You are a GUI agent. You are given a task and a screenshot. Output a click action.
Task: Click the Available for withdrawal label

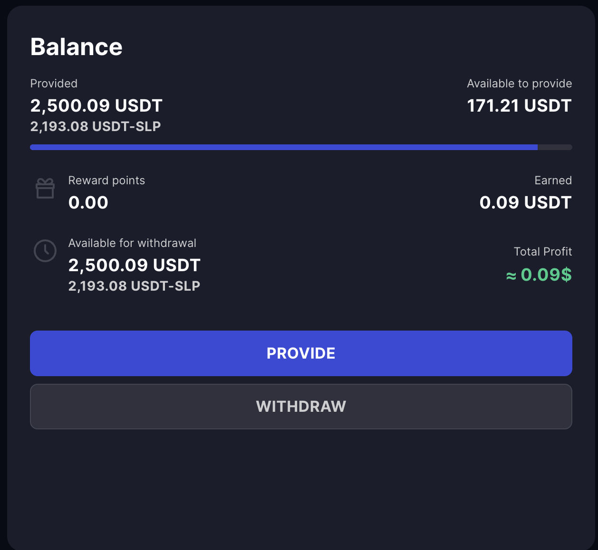coord(132,243)
